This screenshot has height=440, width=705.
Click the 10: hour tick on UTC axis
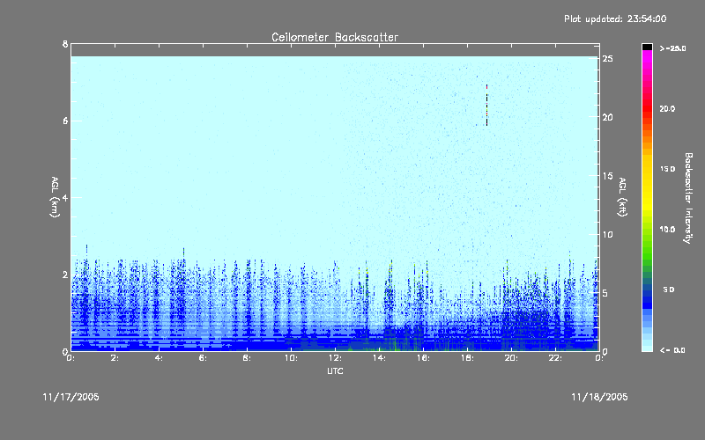(x=291, y=358)
